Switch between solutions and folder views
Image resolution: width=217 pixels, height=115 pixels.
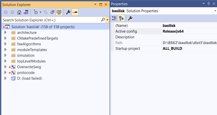26,12
